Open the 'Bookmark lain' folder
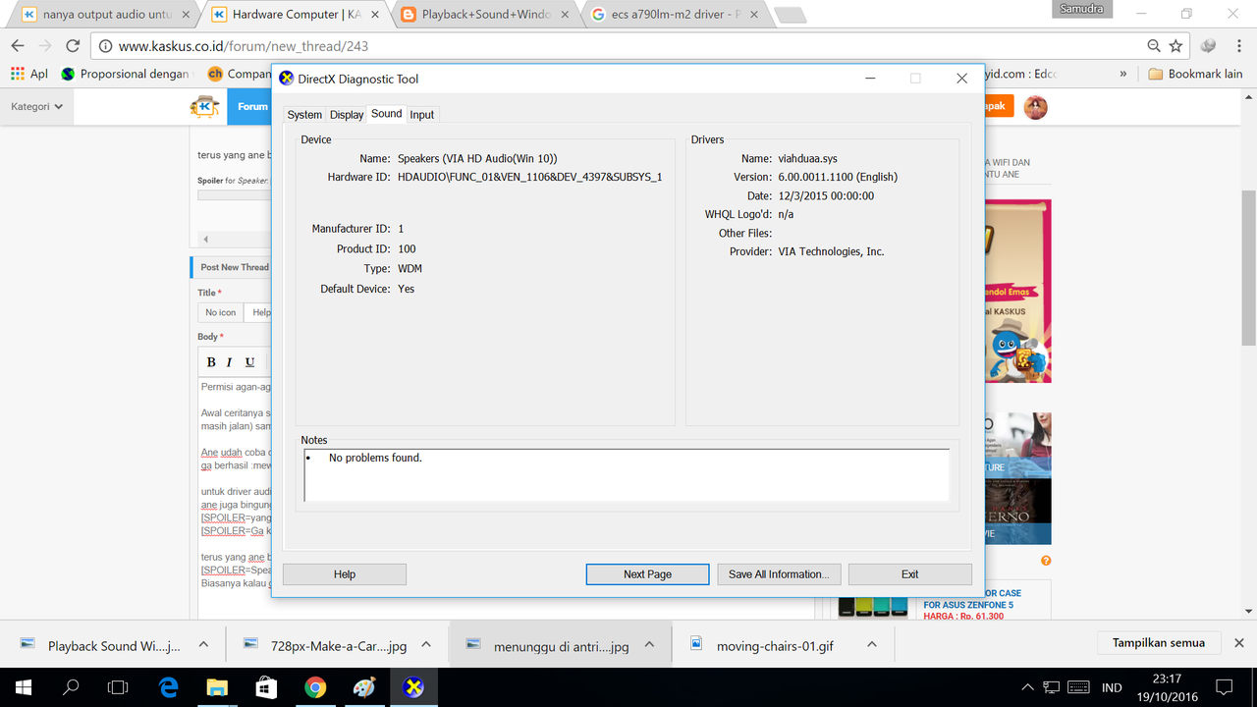The width and height of the screenshot is (1257, 707). tap(1195, 74)
